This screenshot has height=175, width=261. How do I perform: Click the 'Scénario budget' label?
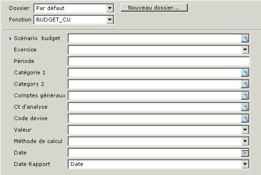click(x=37, y=38)
